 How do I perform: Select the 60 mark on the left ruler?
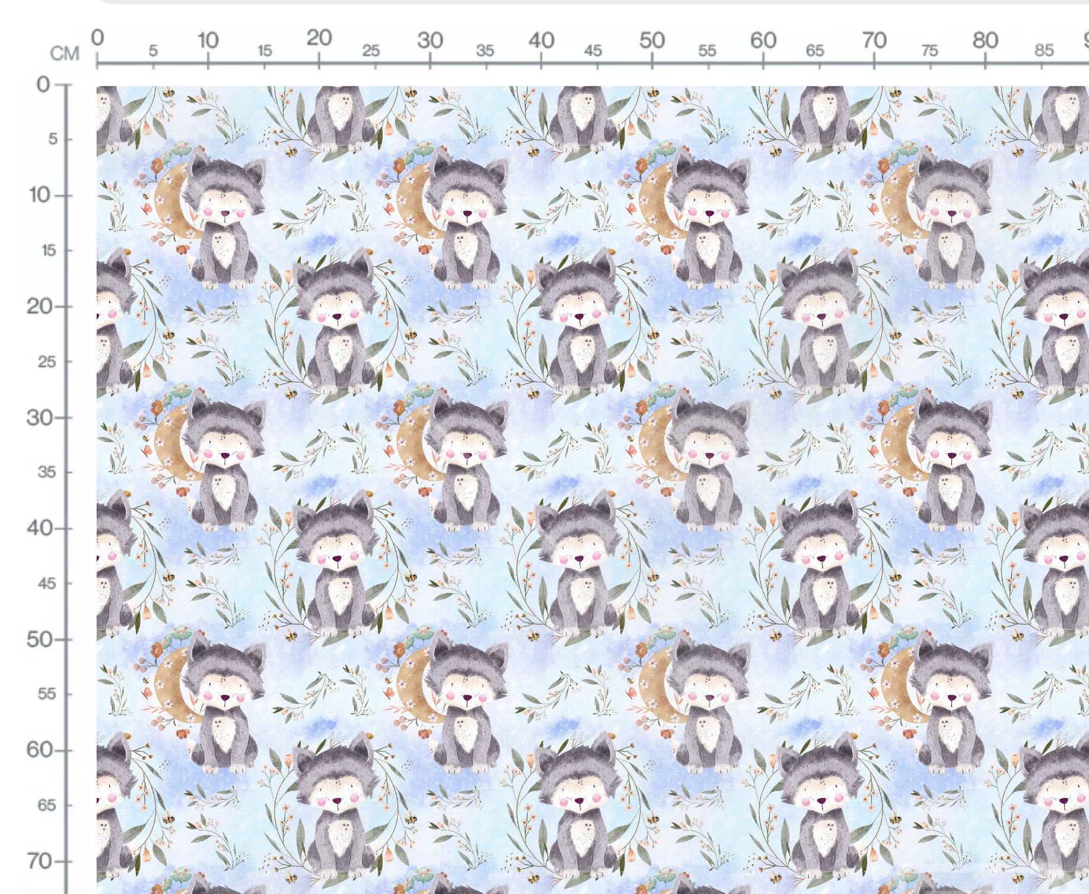(40, 750)
